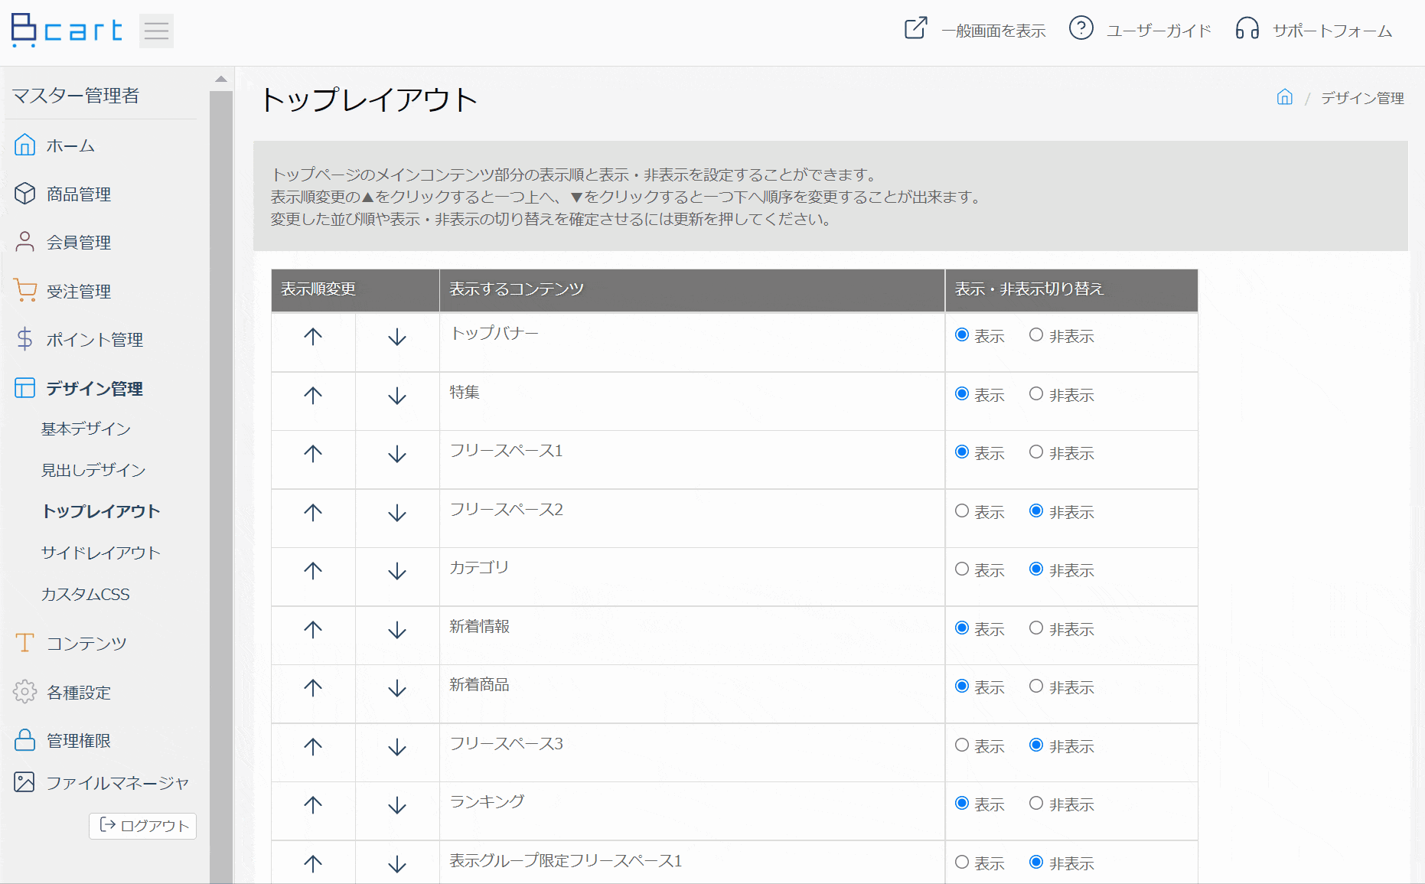Set トップバナー to 非表示
This screenshot has width=1425, height=884.
coord(1036,335)
